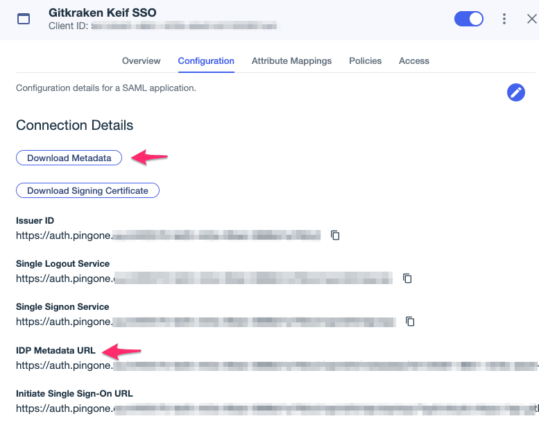The height and width of the screenshot is (430, 539).
Task: Copy the Single Signon Service URL
Action: tap(410, 322)
